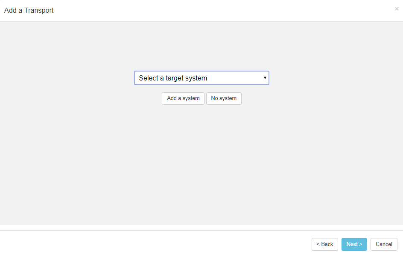
Task: Expand the target system combo box list
Action: tap(201, 78)
